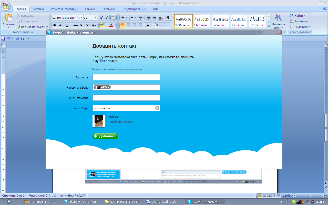Select the Название style thumbnail
328x205 pixels.
click(257, 21)
